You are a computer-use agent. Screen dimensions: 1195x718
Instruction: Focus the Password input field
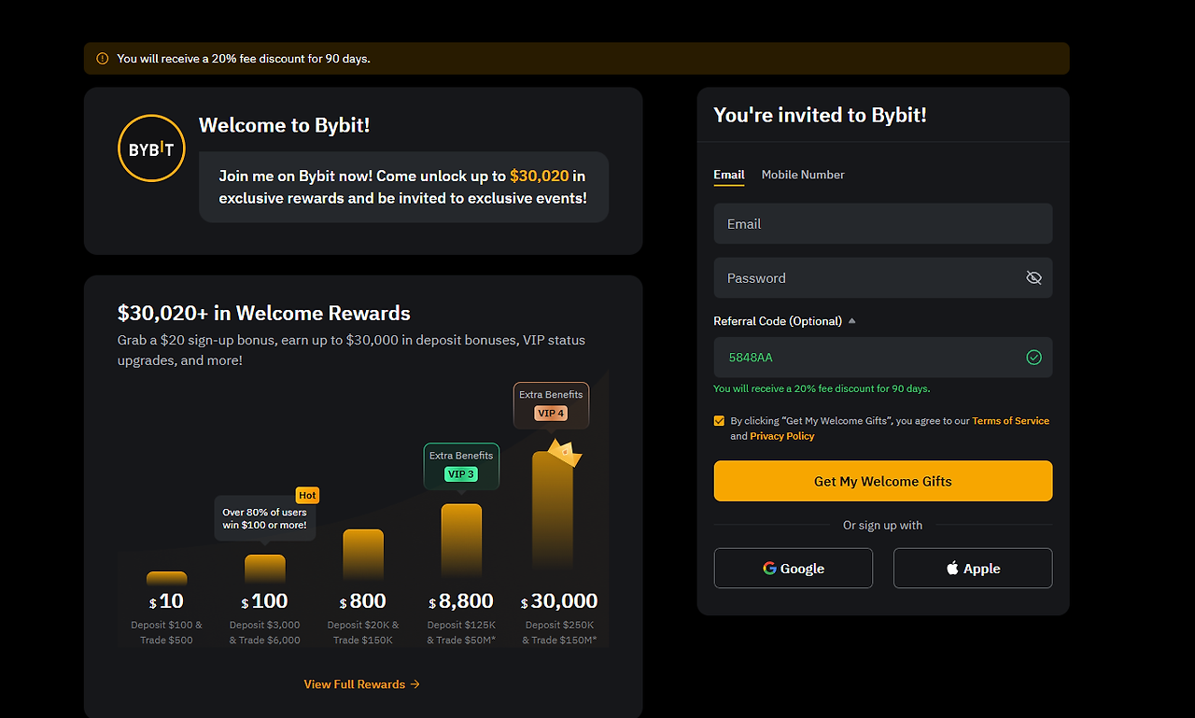[x=883, y=278]
